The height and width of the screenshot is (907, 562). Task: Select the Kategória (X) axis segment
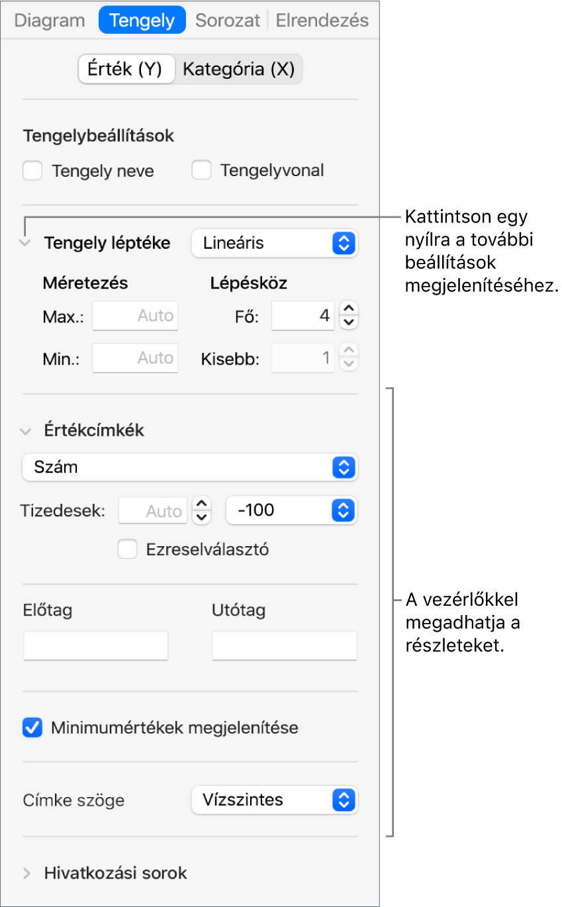click(x=238, y=69)
